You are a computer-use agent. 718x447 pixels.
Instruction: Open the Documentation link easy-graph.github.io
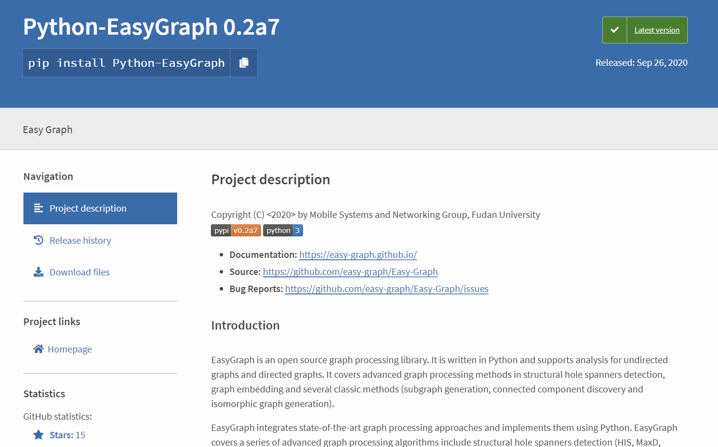point(358,254)
